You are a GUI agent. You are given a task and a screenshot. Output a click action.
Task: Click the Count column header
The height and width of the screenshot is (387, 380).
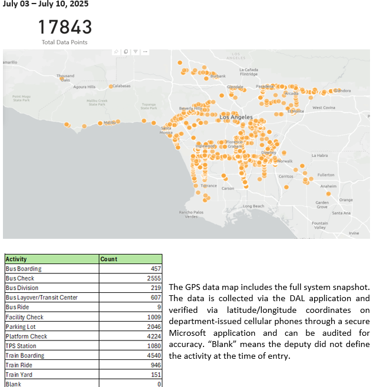[x=109, y=259]
